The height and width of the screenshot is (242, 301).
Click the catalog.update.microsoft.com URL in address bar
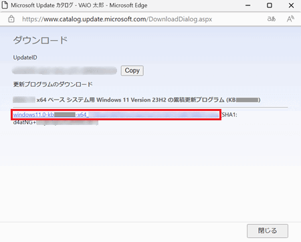117,19
